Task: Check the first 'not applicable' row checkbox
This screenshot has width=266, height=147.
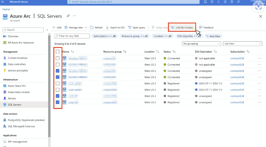Action: [x=58, y=58]
